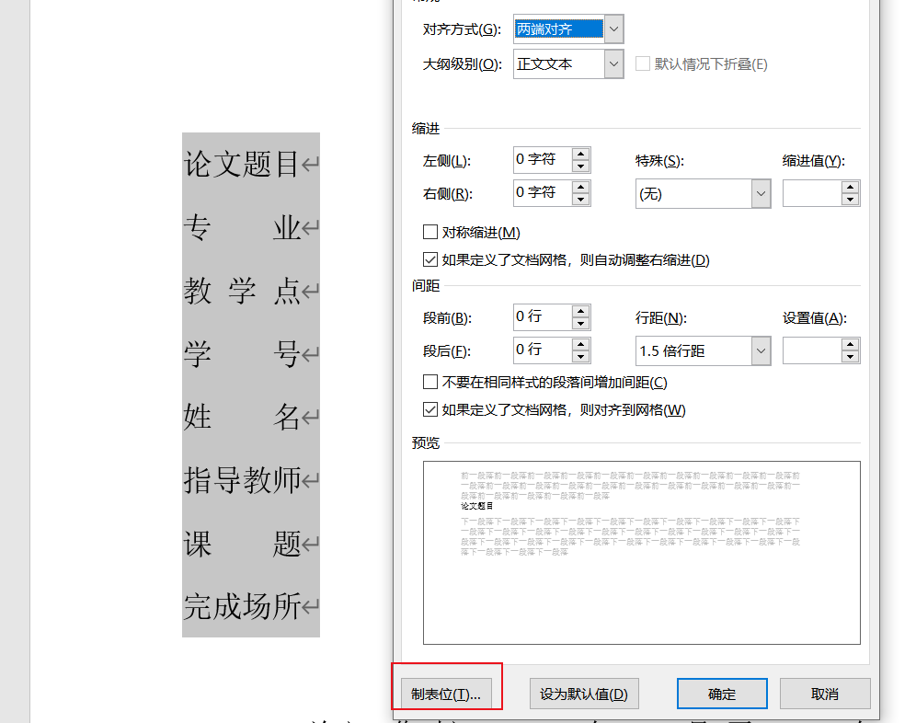Click the 设置值 input field
This screenshot has height=723, width=916.
point(812,350)
